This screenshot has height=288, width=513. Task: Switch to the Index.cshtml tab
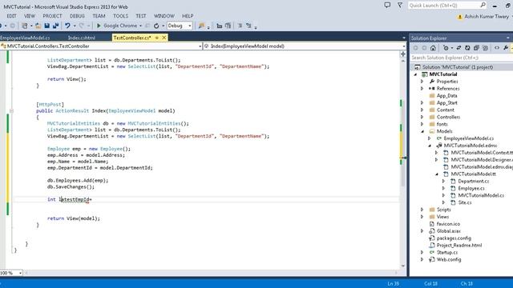pyautogui.click(x=82, y=38)
